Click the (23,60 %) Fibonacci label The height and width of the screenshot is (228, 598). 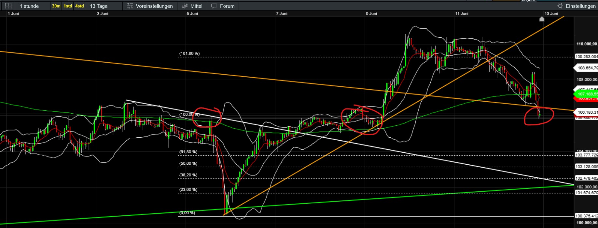click(188, 189)
